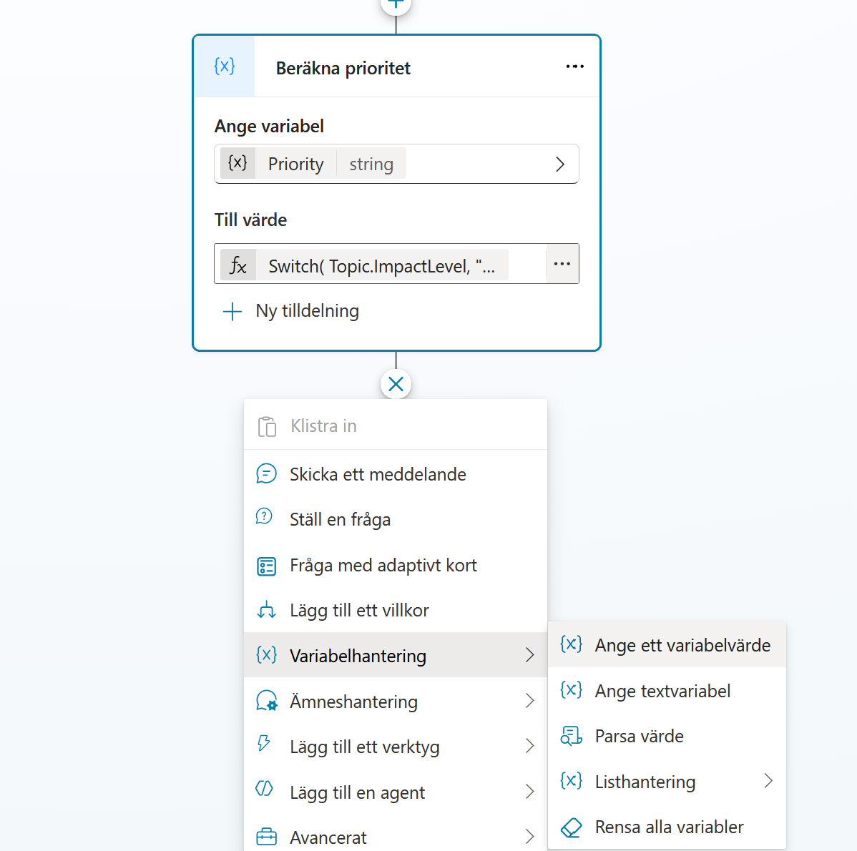Image resolution: width=857 pixels, height=851 pixels.
Task: Expand the Lägg till en agent submenu arrow
Action: click(529, 792)
